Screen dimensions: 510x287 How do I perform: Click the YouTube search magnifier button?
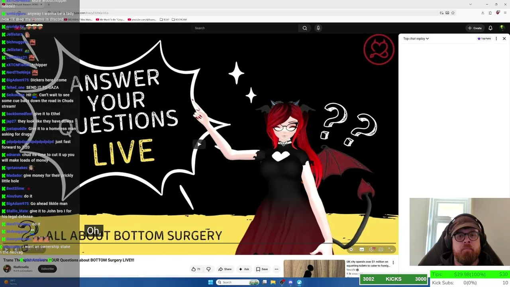pyautogui.click(x=305, y=28)
